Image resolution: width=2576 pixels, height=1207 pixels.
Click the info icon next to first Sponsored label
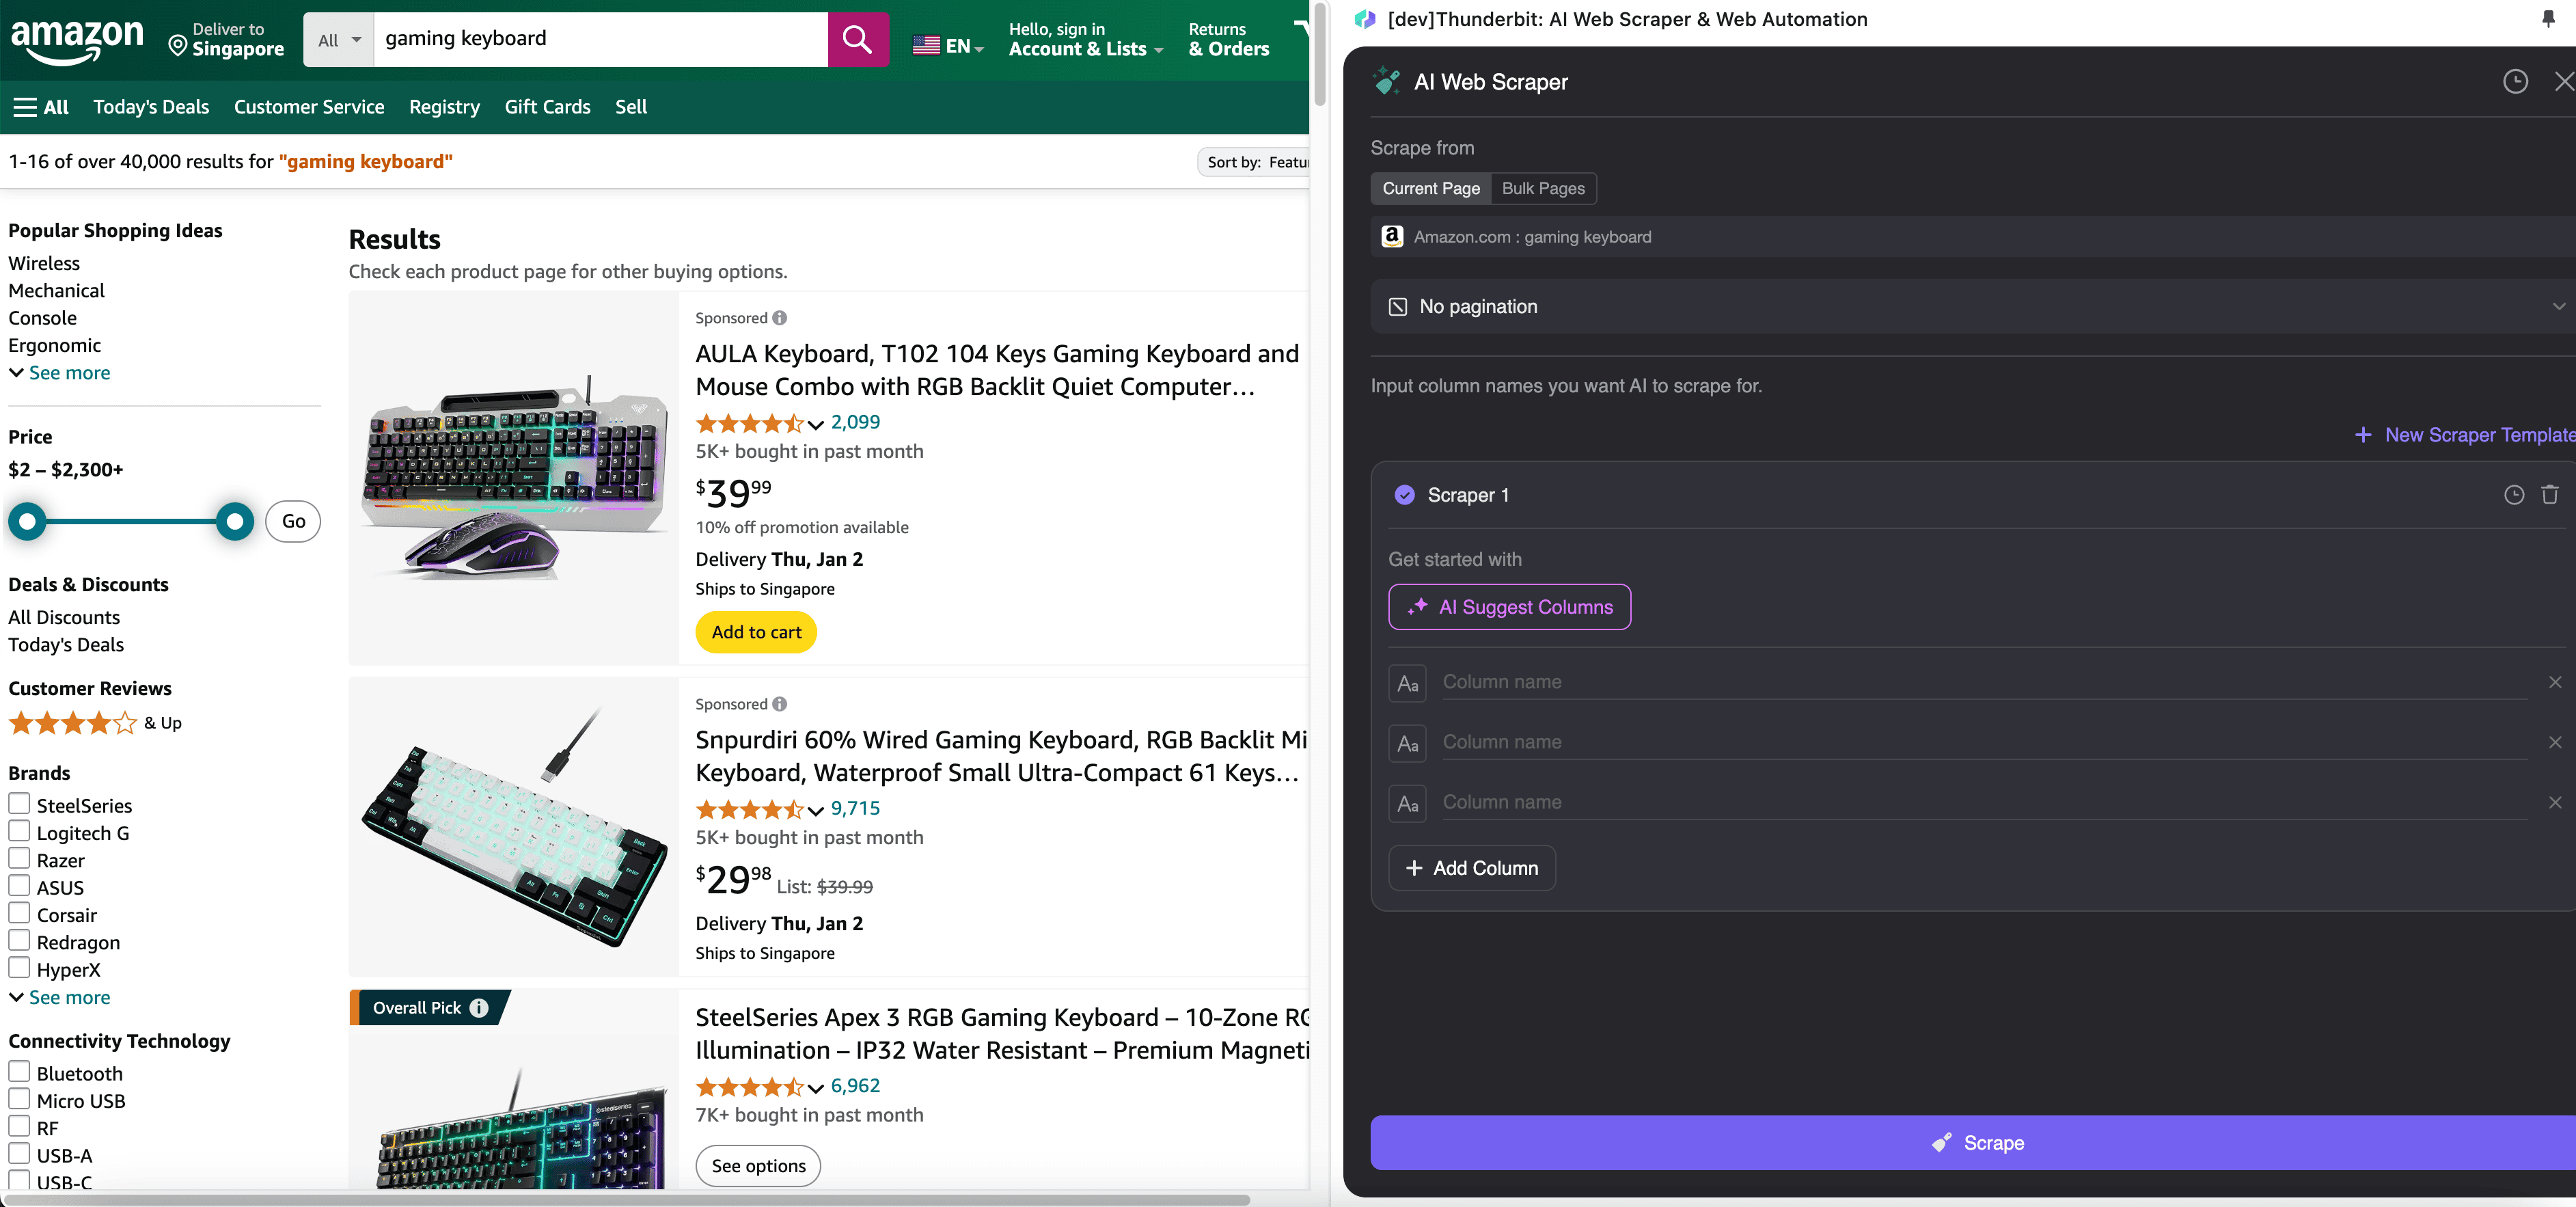(x=780, y=318)
